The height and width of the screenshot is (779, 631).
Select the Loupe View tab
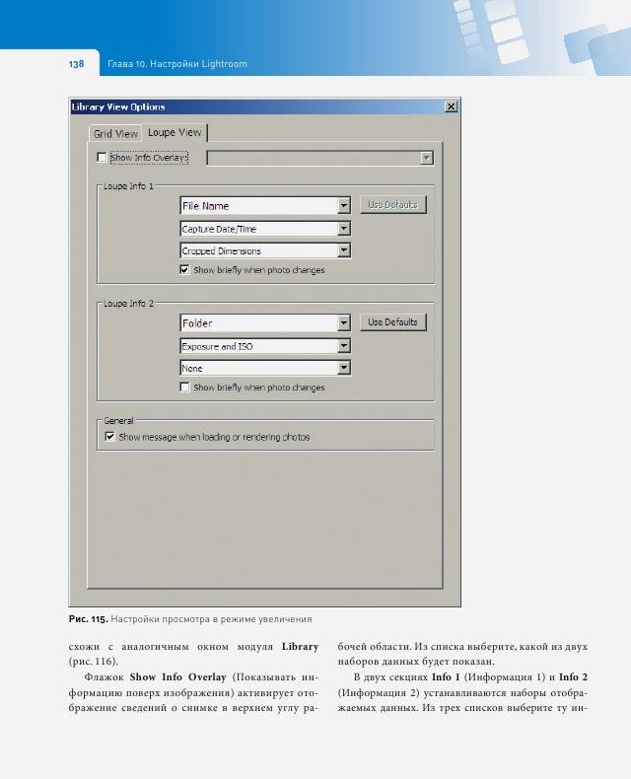[175, 132]
